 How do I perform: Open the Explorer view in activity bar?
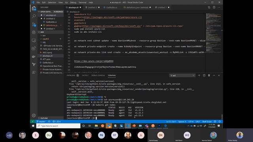point(34,8)
